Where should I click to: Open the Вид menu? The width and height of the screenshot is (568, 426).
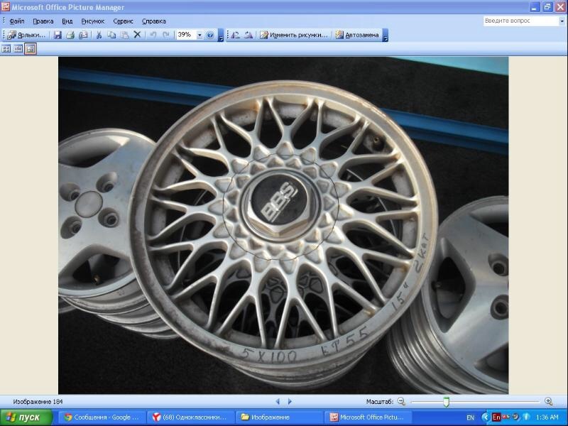[x=67, y=21]
